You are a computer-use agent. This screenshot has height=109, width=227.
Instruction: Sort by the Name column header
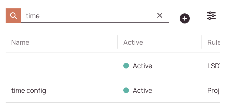(20, 42)
